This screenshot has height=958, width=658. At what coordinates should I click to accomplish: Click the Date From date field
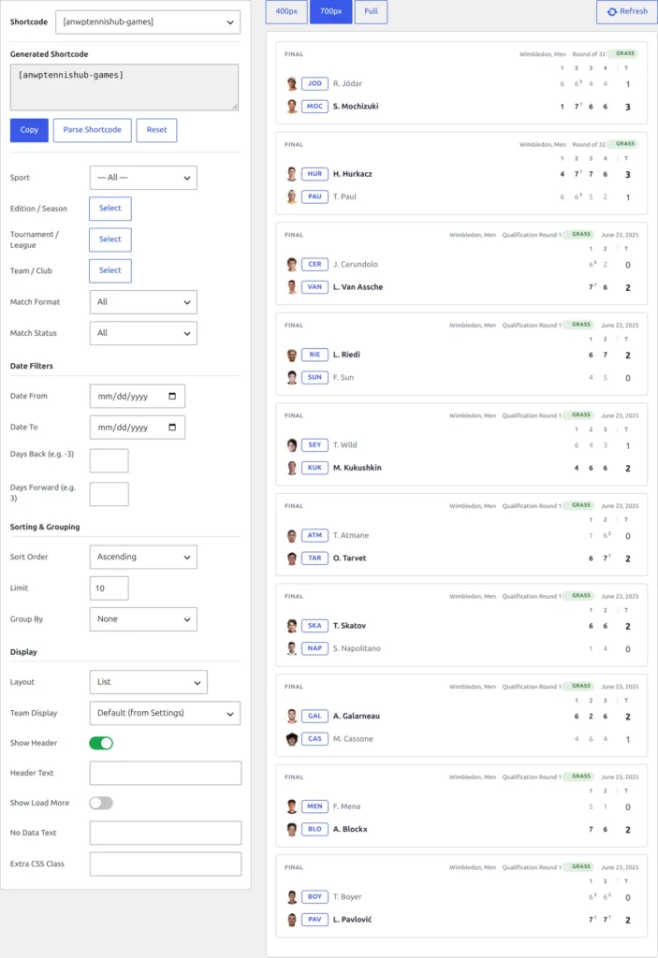coord(137,396)
